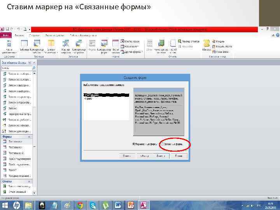Click the Наклейки button
Screen dimensions: 280x210
[185, 47]
